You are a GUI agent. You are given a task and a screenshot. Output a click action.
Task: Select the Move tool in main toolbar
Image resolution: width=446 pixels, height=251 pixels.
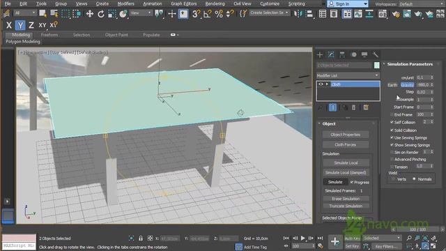click(90, 14)
